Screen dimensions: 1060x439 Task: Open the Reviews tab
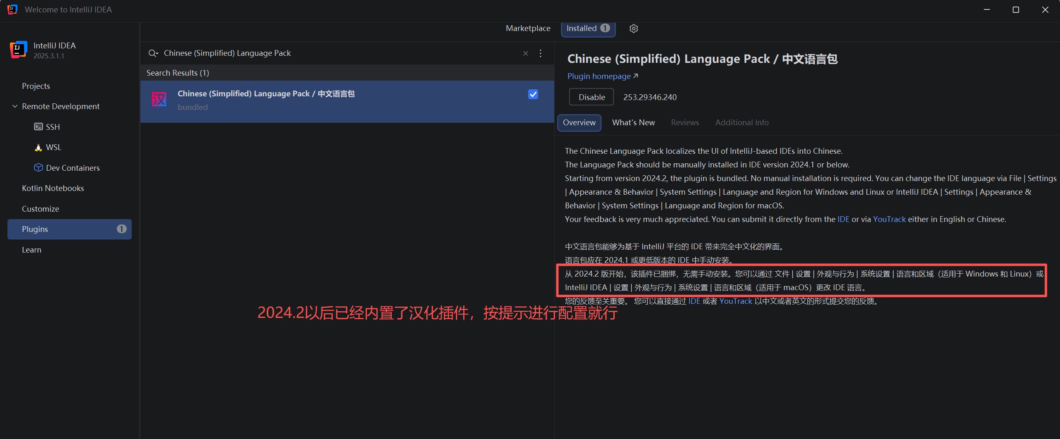click(x=685, y=123)
